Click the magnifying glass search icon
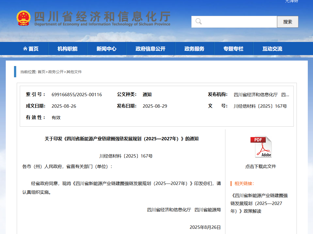Screen dimensions: 313x234 coord(198,22)
